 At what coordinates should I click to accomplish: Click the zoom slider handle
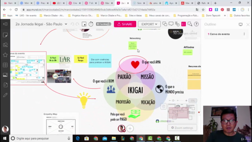[173, 101]
